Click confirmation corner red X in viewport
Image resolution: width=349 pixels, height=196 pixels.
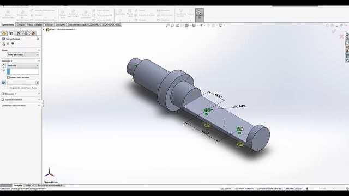[x=341, y=36]
